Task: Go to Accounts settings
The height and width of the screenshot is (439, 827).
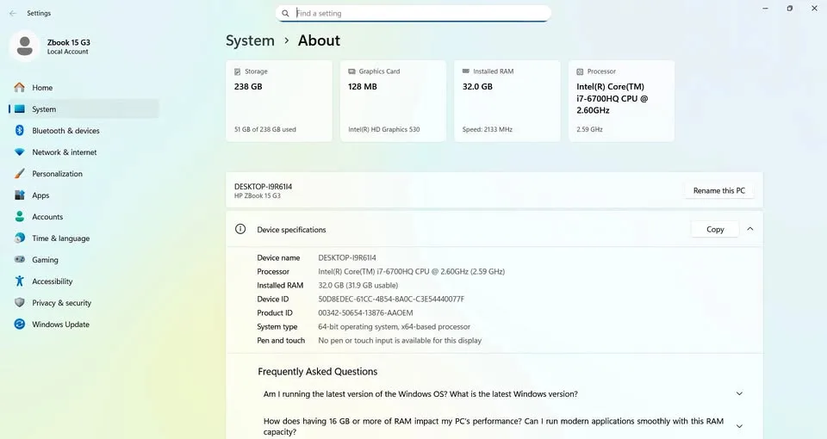Action: point(47,217)
